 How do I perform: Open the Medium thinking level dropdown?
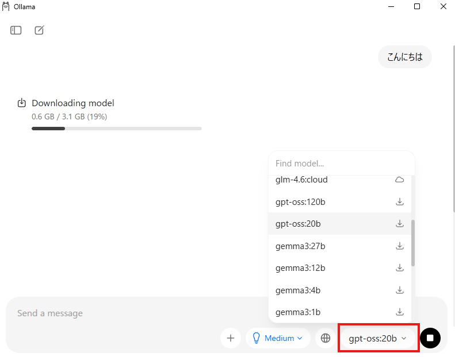point(278,338)
